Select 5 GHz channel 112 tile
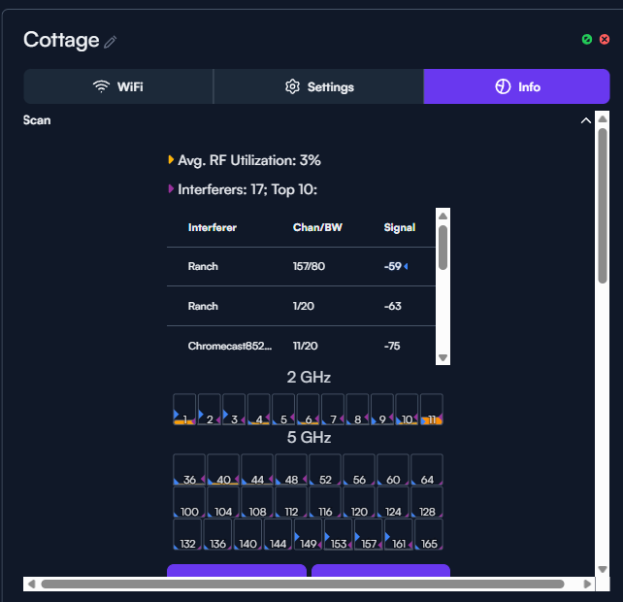The image size is (623, 602). pos(291,502)
